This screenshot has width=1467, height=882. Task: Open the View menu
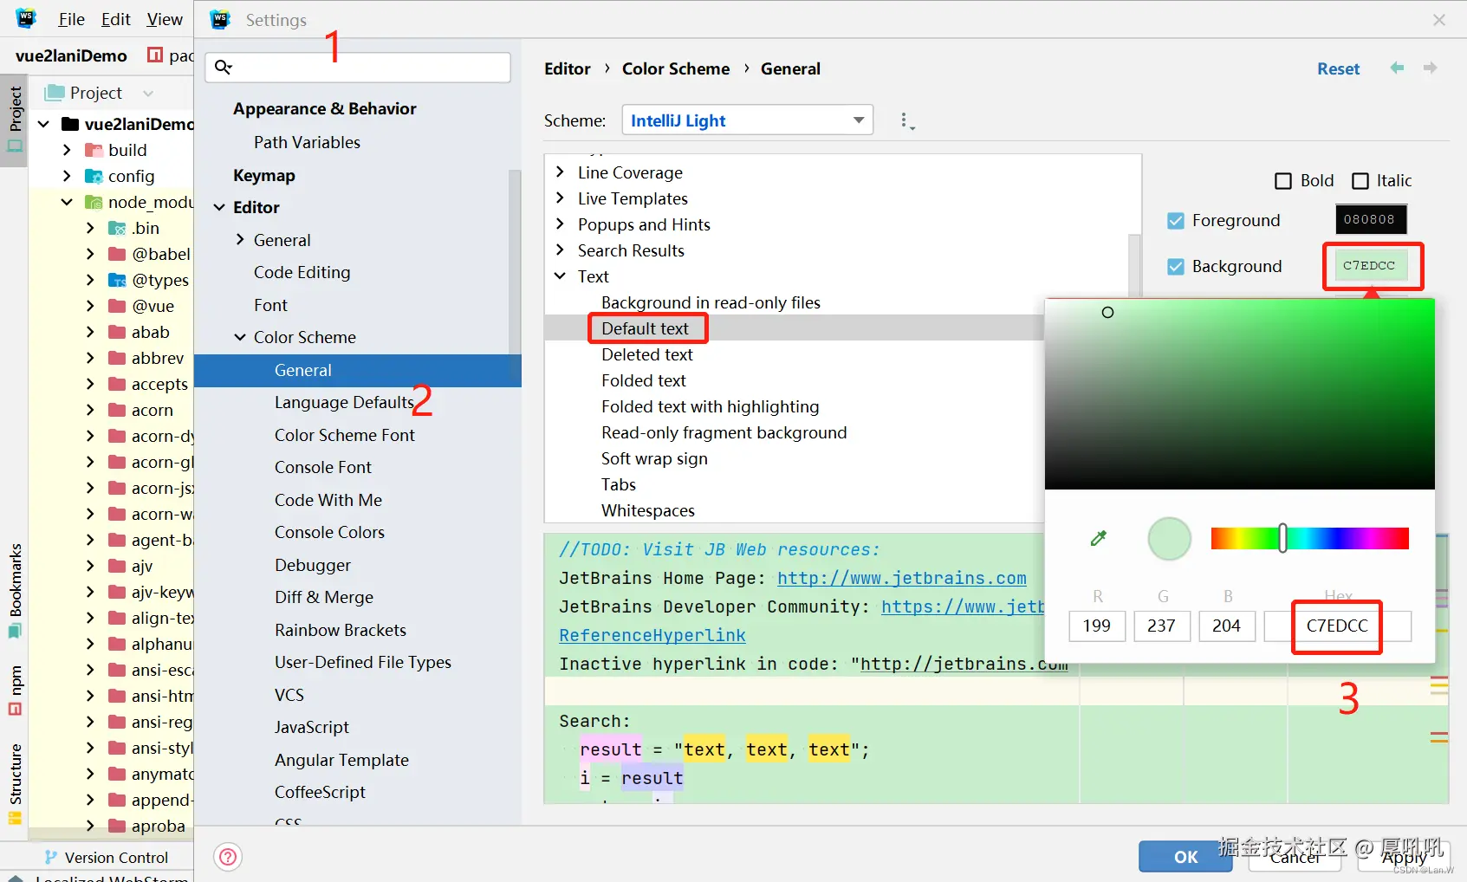(x=165, y=19)
